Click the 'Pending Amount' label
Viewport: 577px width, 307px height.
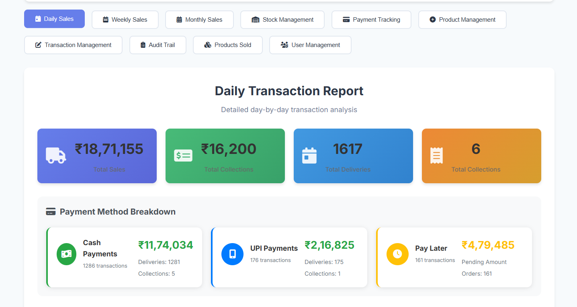point(484,262)
